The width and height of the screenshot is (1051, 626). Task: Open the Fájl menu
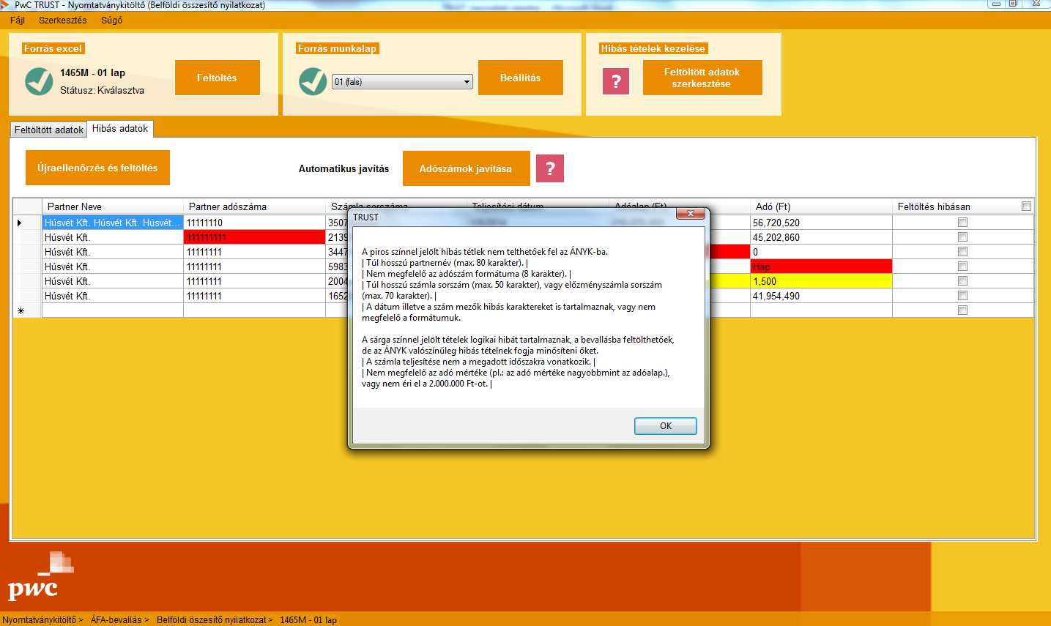pyautogui.click(x=18, y=20)
